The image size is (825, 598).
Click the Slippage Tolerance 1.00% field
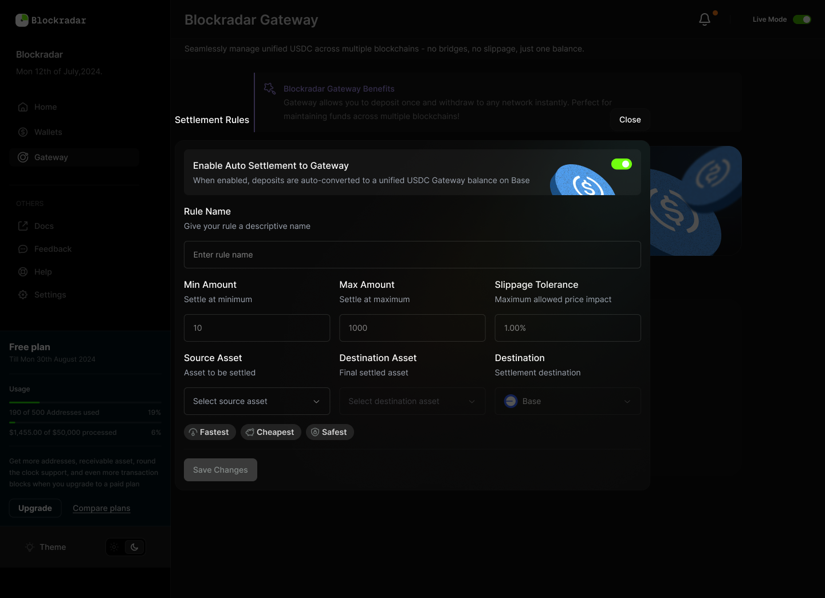click(x=568, y=328)
